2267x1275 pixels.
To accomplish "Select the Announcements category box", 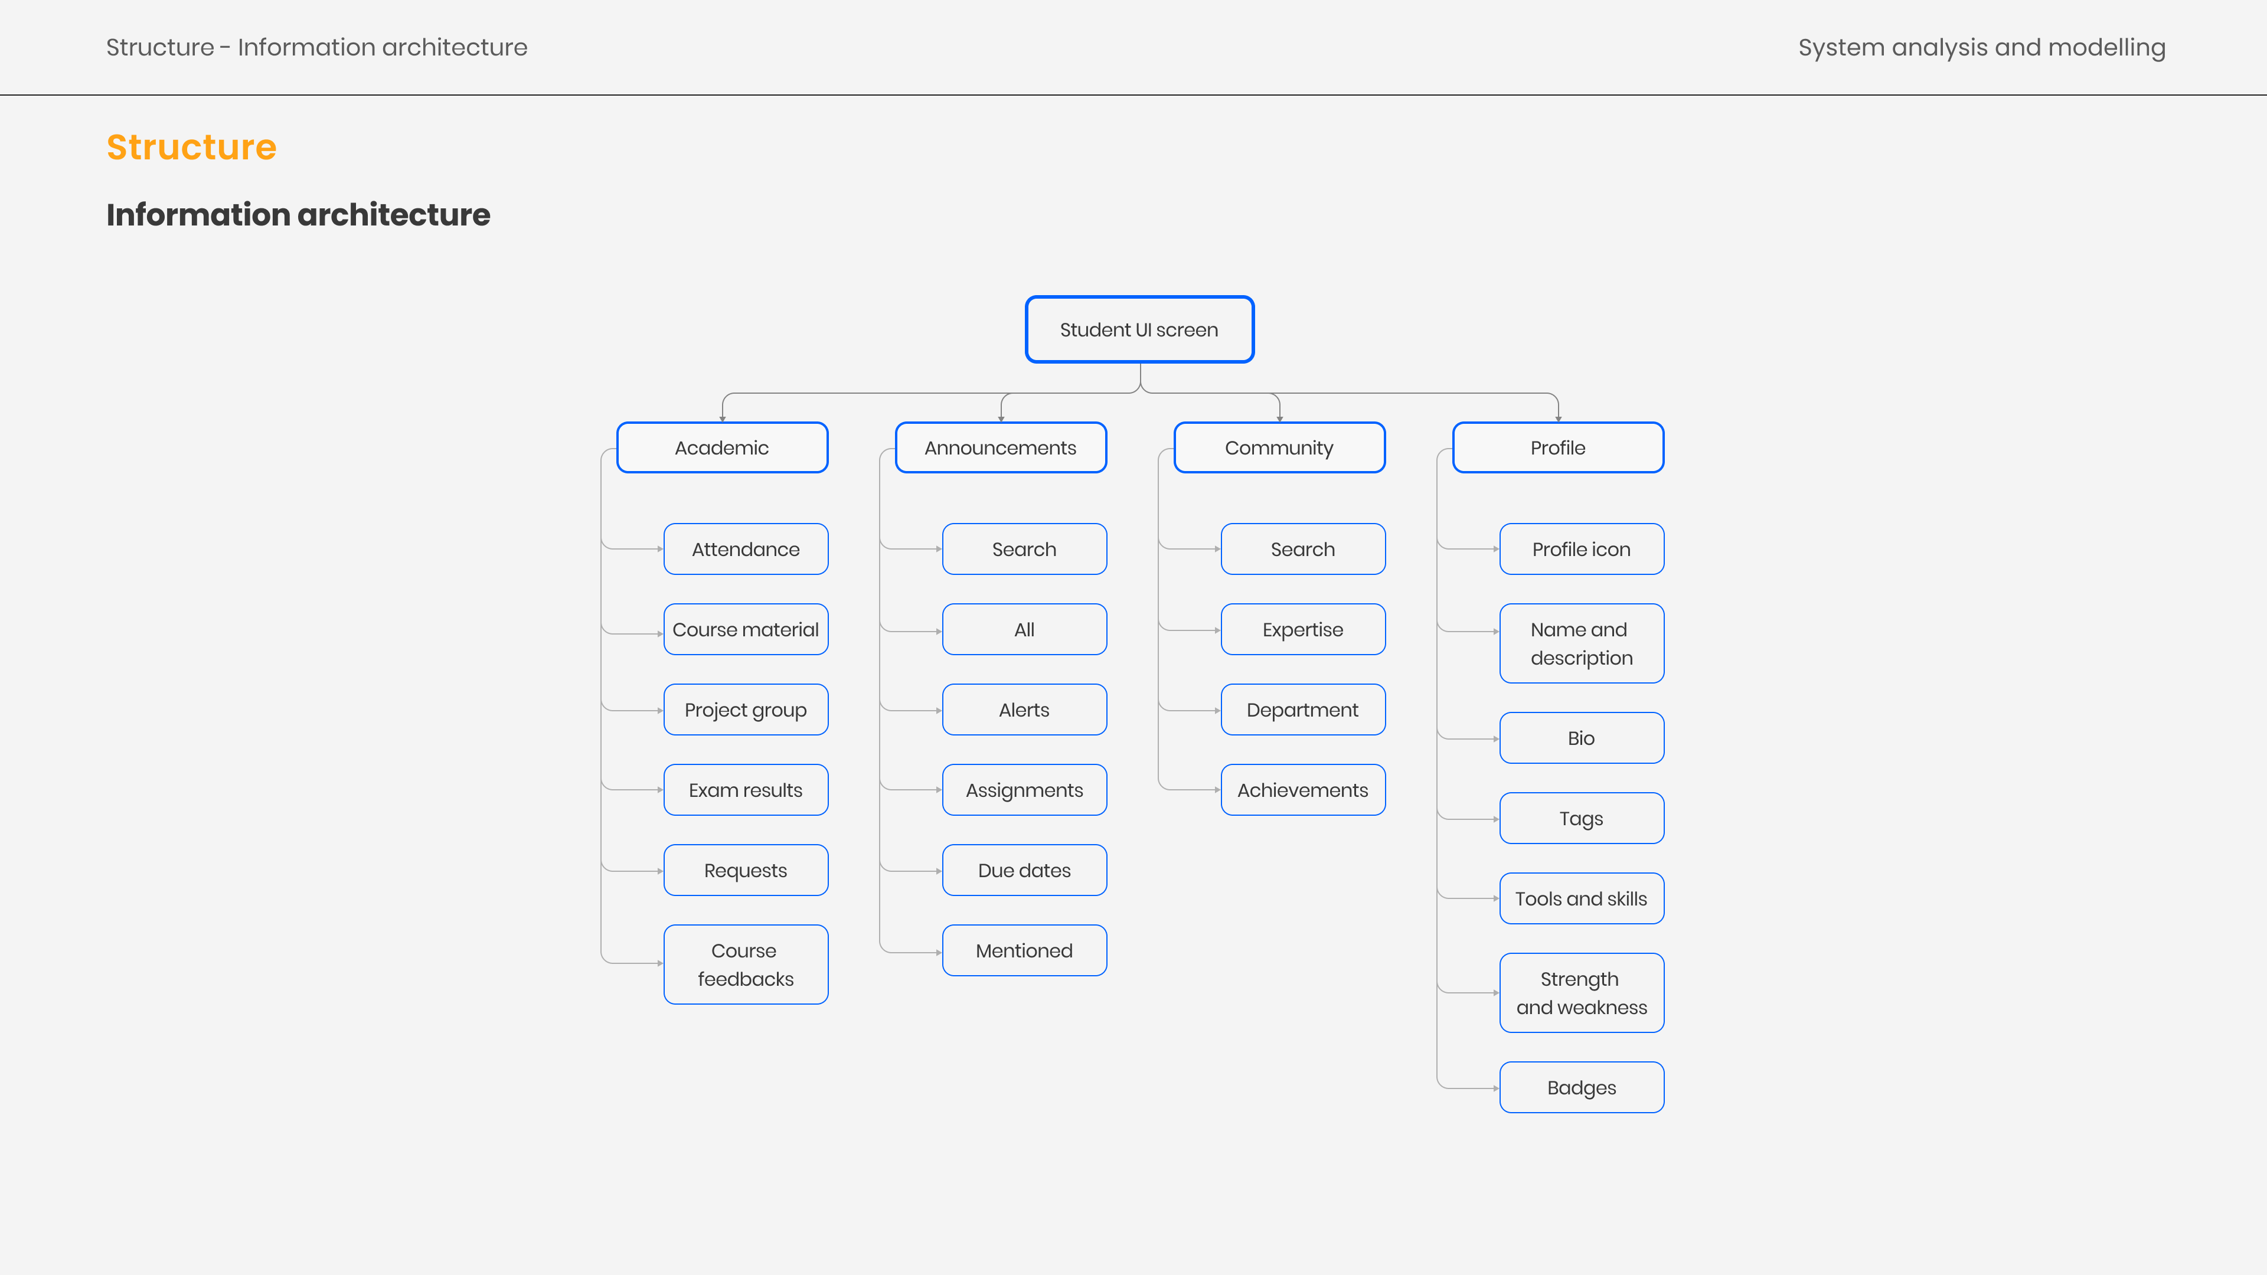I will pyautogui.click(x=999, y=447).
